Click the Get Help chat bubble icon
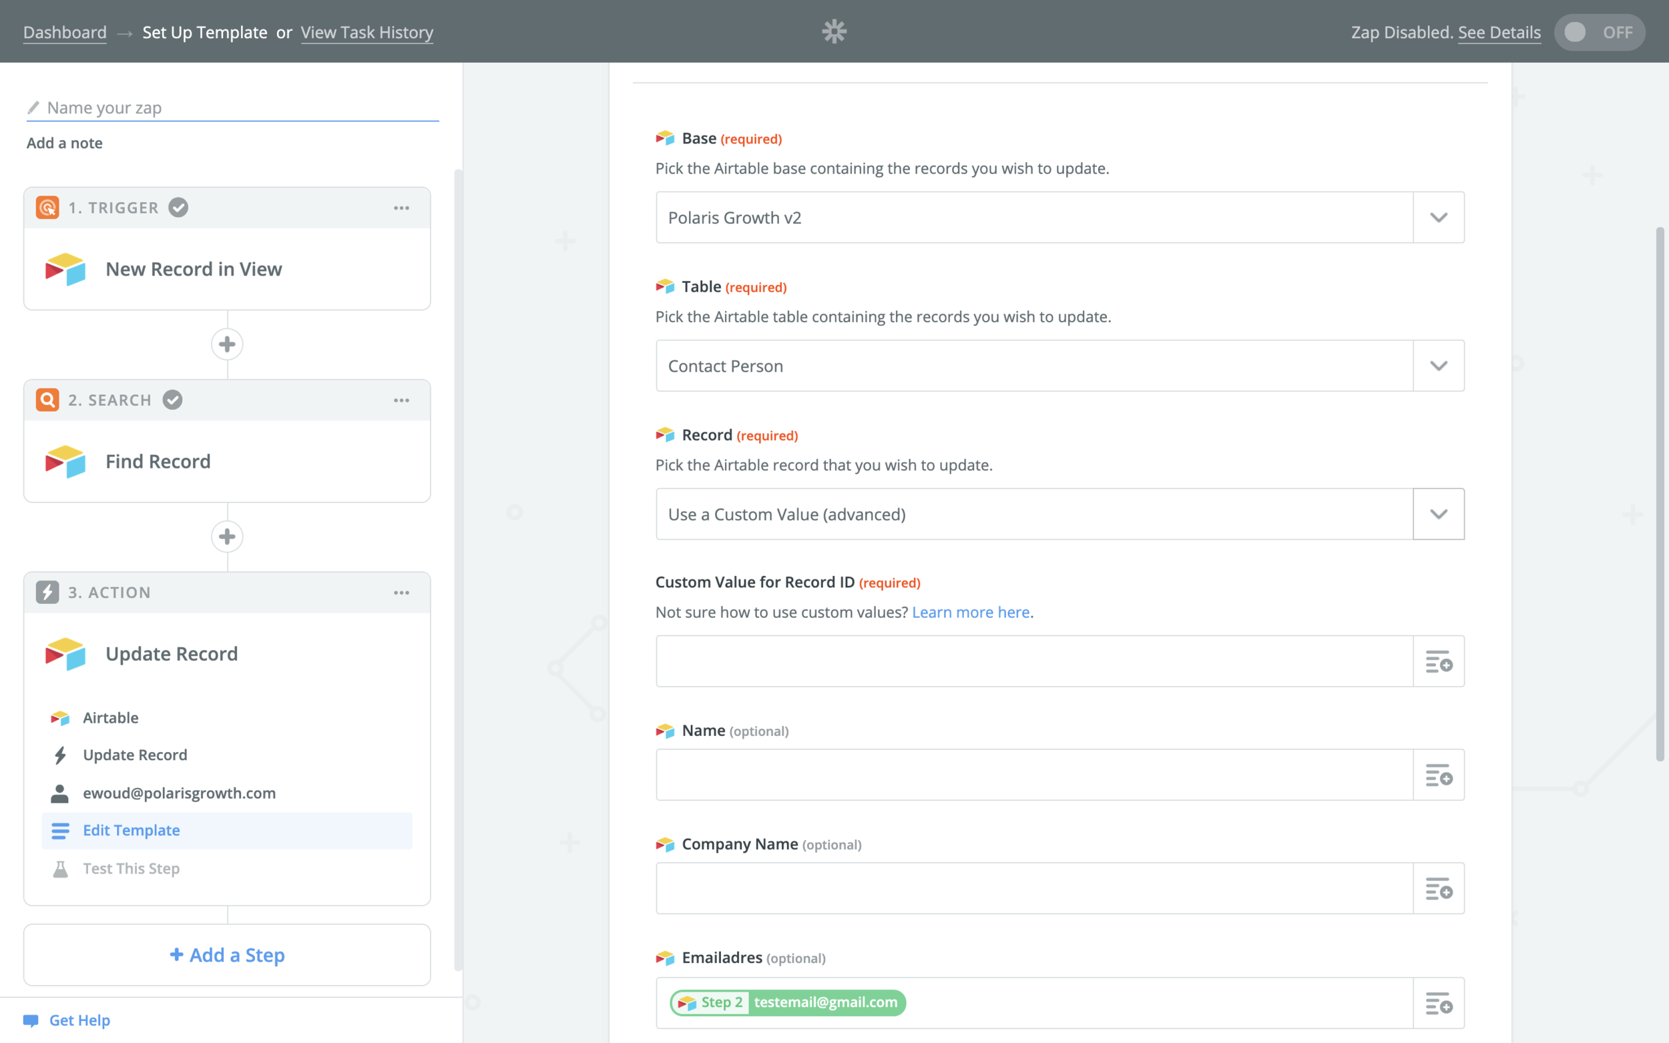 tap(31, 1021)
